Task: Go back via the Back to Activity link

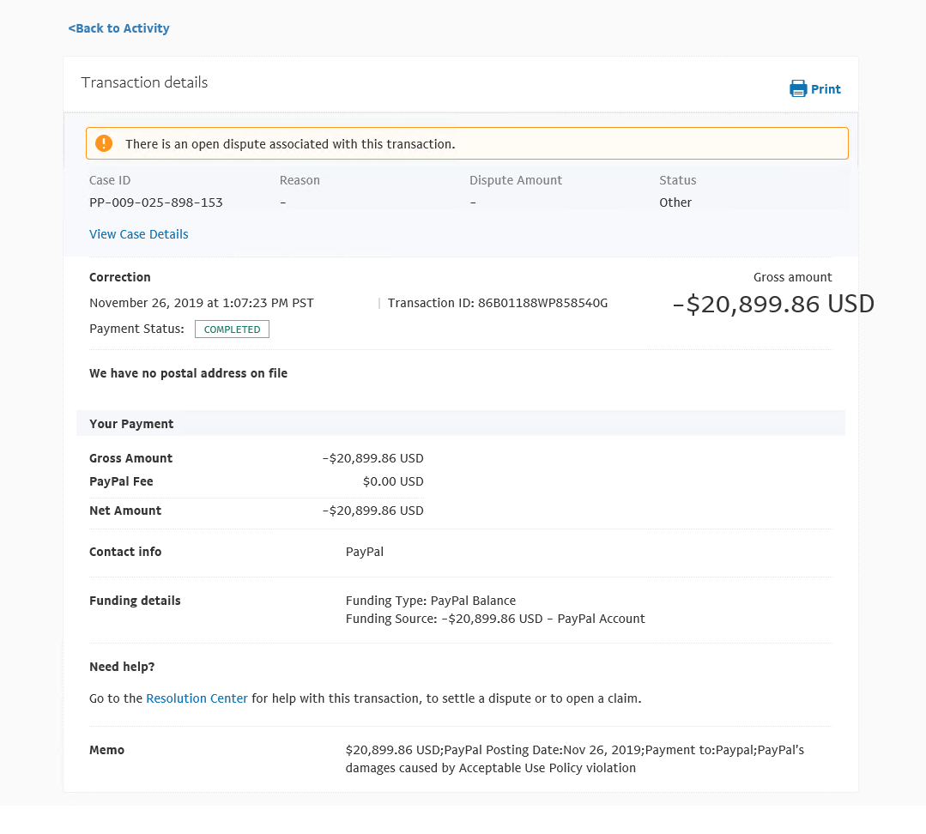Action: pos(118,28)
